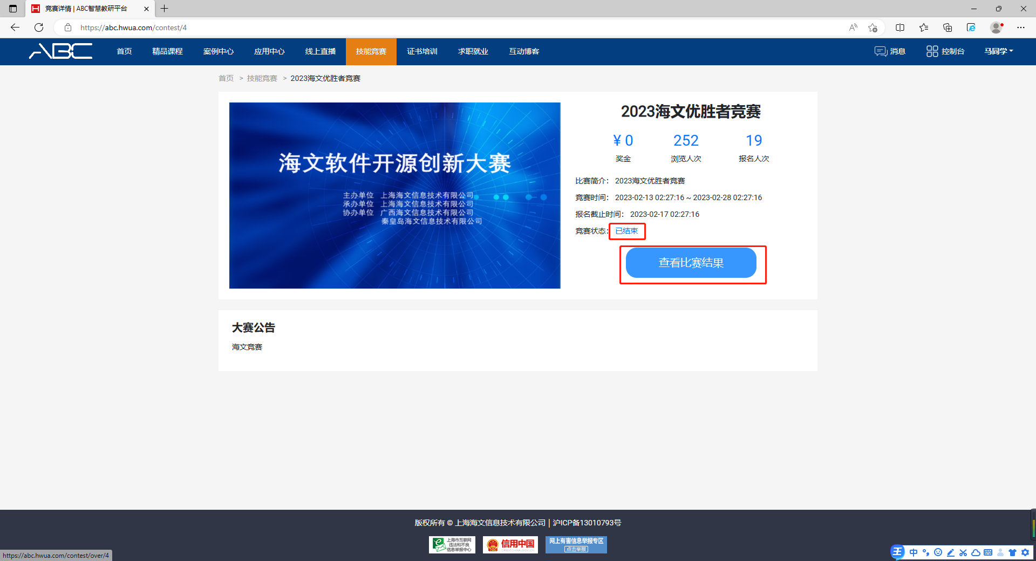The width and height of the screenshot is (1036, 561).
Task: View site info via the lock icon
Action: 68,28
